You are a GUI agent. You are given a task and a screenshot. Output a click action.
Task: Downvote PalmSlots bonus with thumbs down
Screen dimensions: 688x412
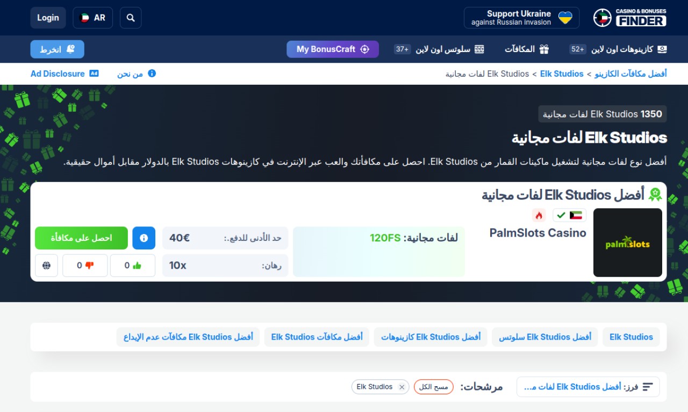pyautogui.click(x=85, y=266)
